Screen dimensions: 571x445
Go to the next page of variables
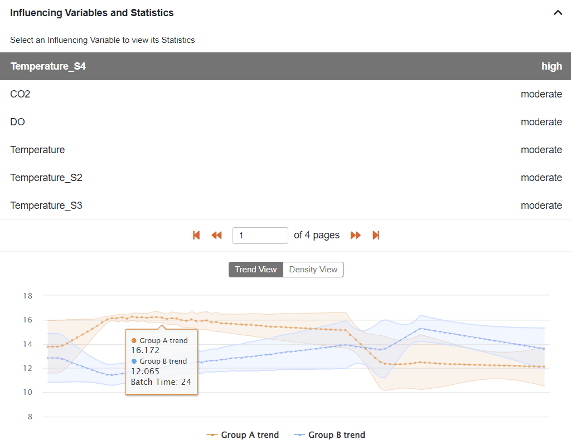(356, 235)
